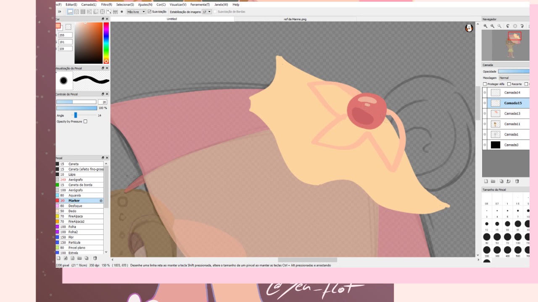
Task: Open Camada(L) menu
Action: pos(89,5)
